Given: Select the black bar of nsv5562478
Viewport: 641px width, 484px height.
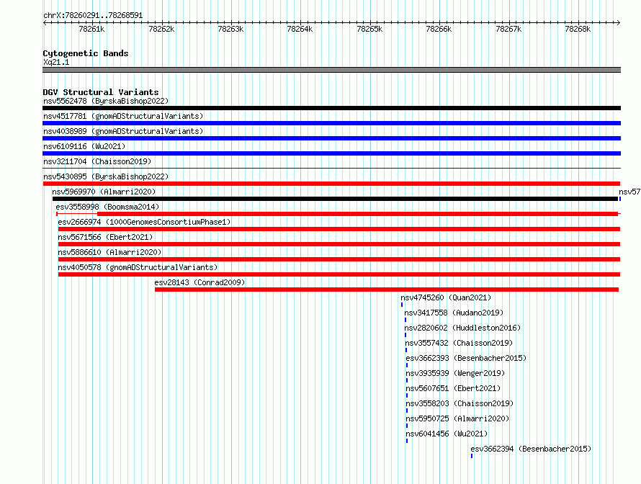Looking at the screenshot, I should click(x=331, y=108).
